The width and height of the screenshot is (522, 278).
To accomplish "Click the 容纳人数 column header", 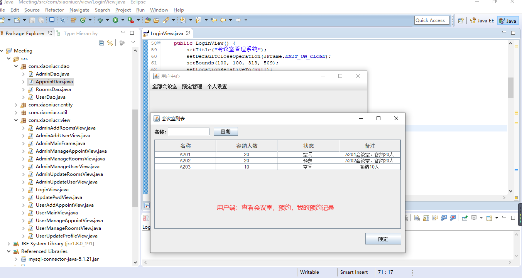I will pyautogui.click(x=247, y=146).
